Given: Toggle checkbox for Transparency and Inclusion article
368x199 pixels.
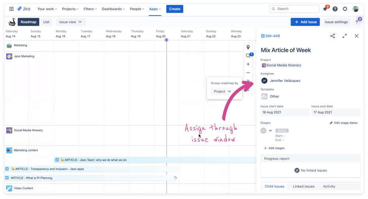Looking at the screenshot, I should pos(7,169).
